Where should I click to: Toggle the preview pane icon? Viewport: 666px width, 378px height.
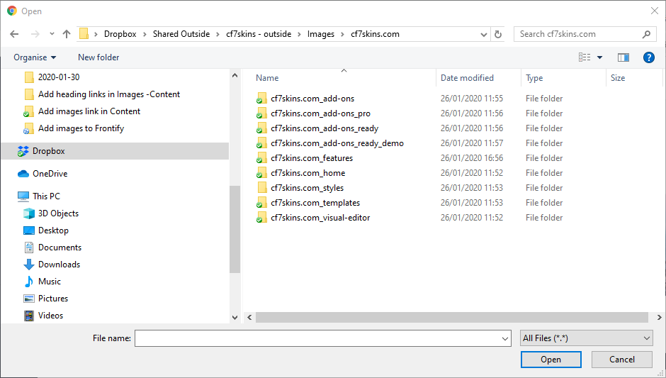pyautogui.click(x=623, y=57)
